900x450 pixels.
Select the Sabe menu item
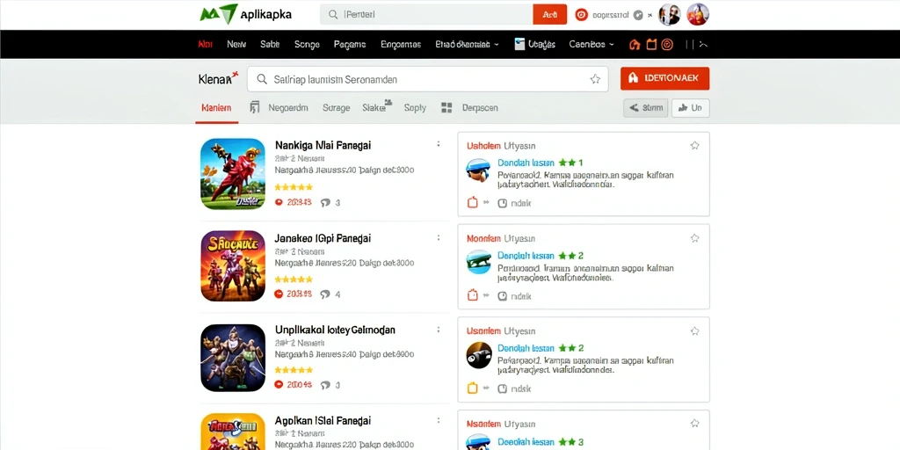[270, 44]
